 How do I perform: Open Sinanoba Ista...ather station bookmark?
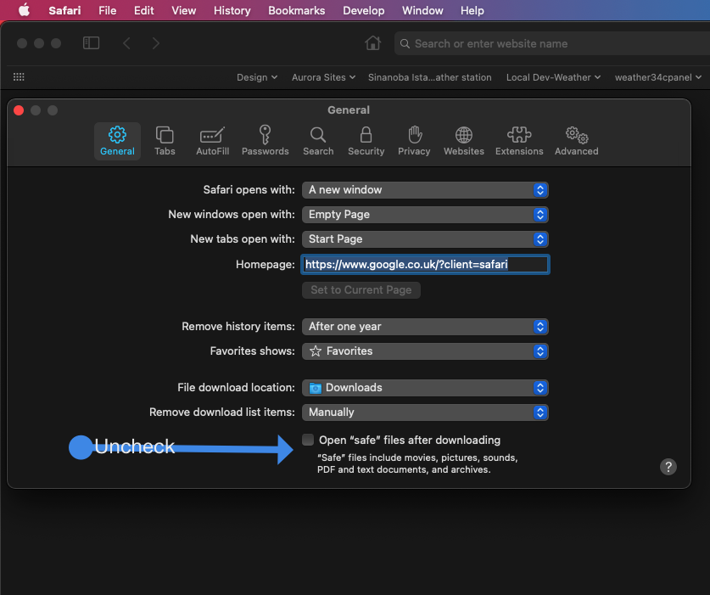pyautogui.click(x=430, y=77)
